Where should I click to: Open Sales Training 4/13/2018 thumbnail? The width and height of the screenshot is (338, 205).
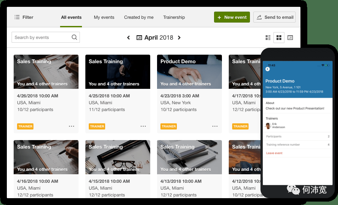(189, 157)
